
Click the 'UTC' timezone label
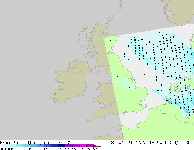169,143
